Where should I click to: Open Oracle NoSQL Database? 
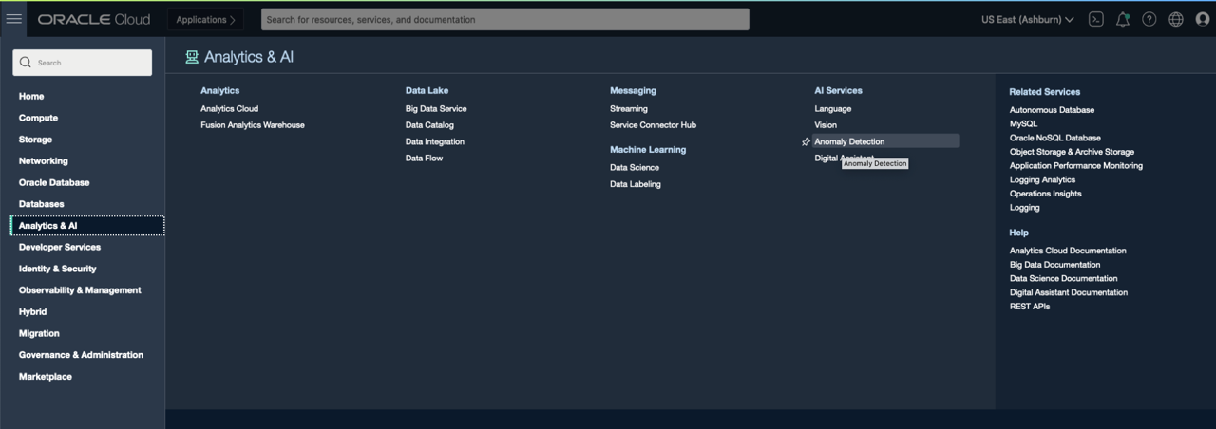(x=1055, y=138)
